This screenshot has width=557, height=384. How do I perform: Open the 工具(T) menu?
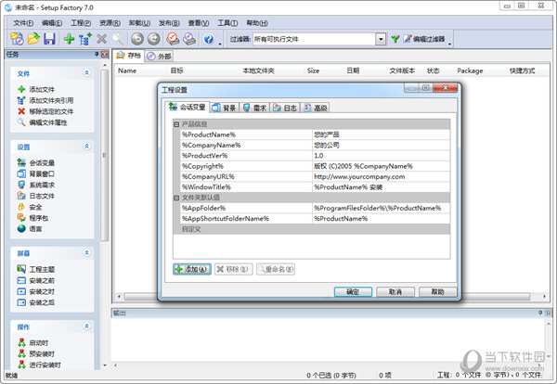pos(227,23)
